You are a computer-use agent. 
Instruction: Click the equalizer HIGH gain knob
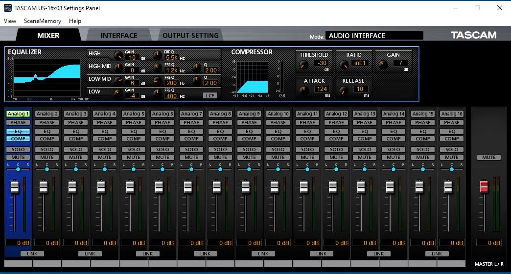[118, 55]
